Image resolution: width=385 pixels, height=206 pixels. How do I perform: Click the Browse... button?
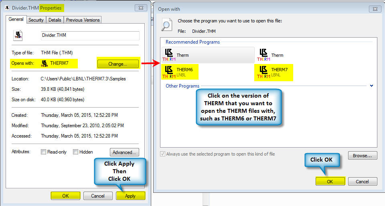[x=363, y=155]
